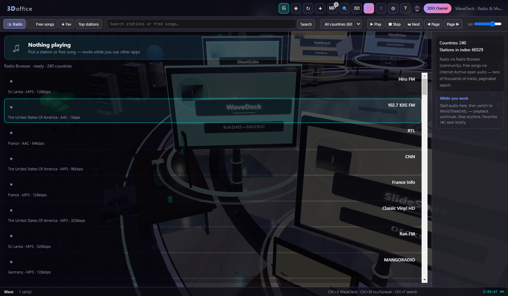
Task: Click the G icon in top toolbar
Action: coord(284,8)
